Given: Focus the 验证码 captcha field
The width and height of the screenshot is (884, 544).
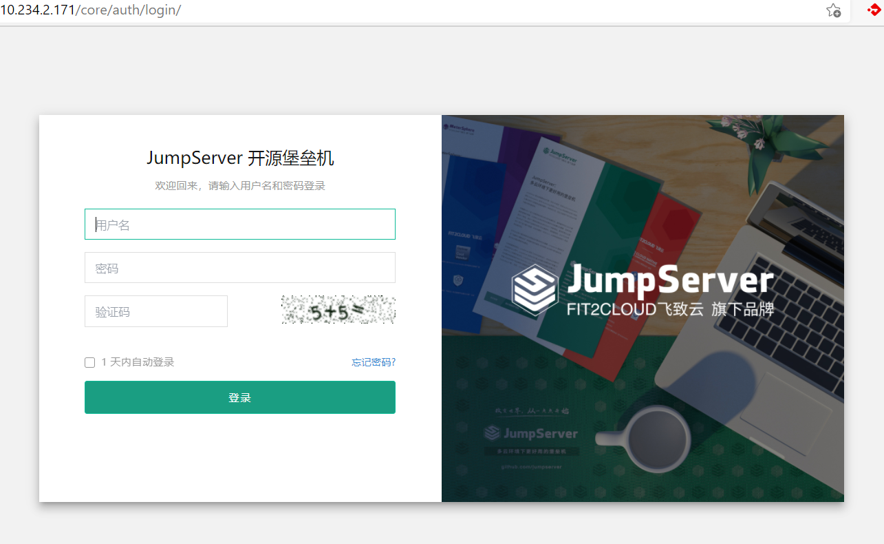Looking at the screenshot, I should [x=155, y=311].
